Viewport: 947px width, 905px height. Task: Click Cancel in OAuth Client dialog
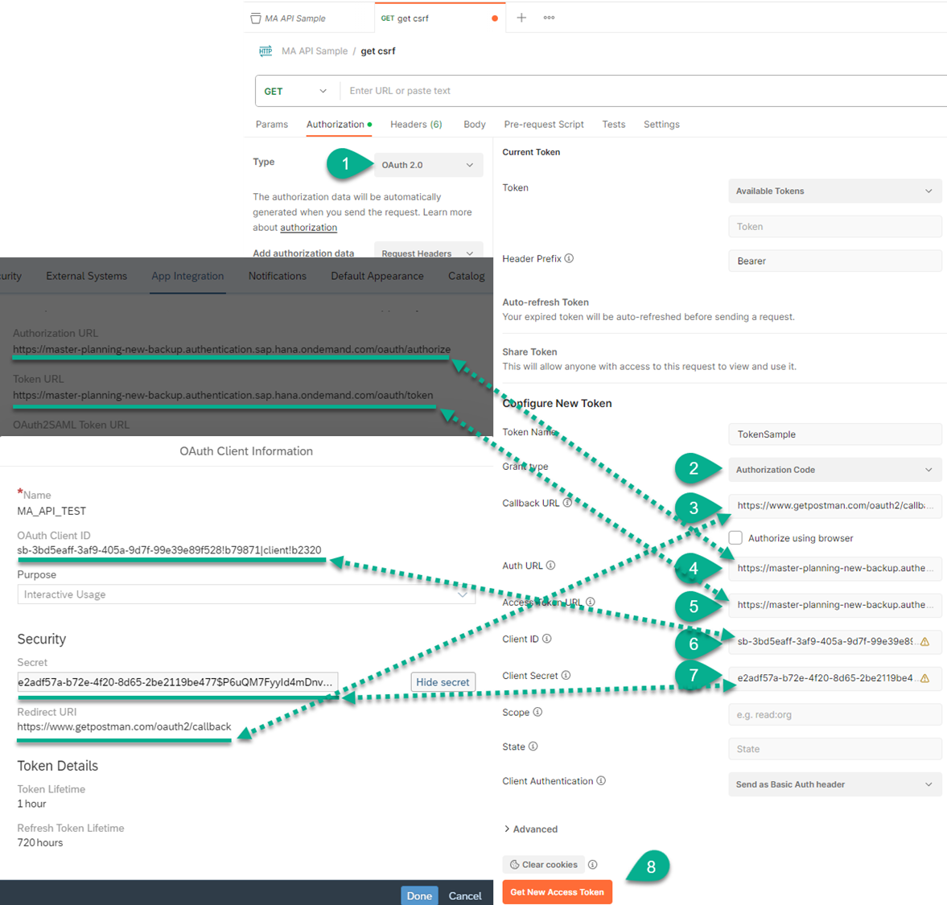[x=465, y=896]
